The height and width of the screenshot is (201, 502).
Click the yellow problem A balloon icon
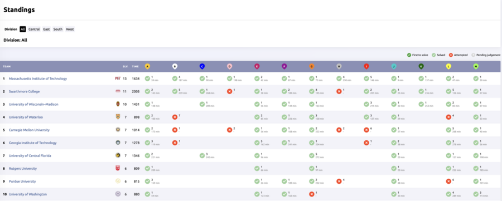(x=147, y=66)
